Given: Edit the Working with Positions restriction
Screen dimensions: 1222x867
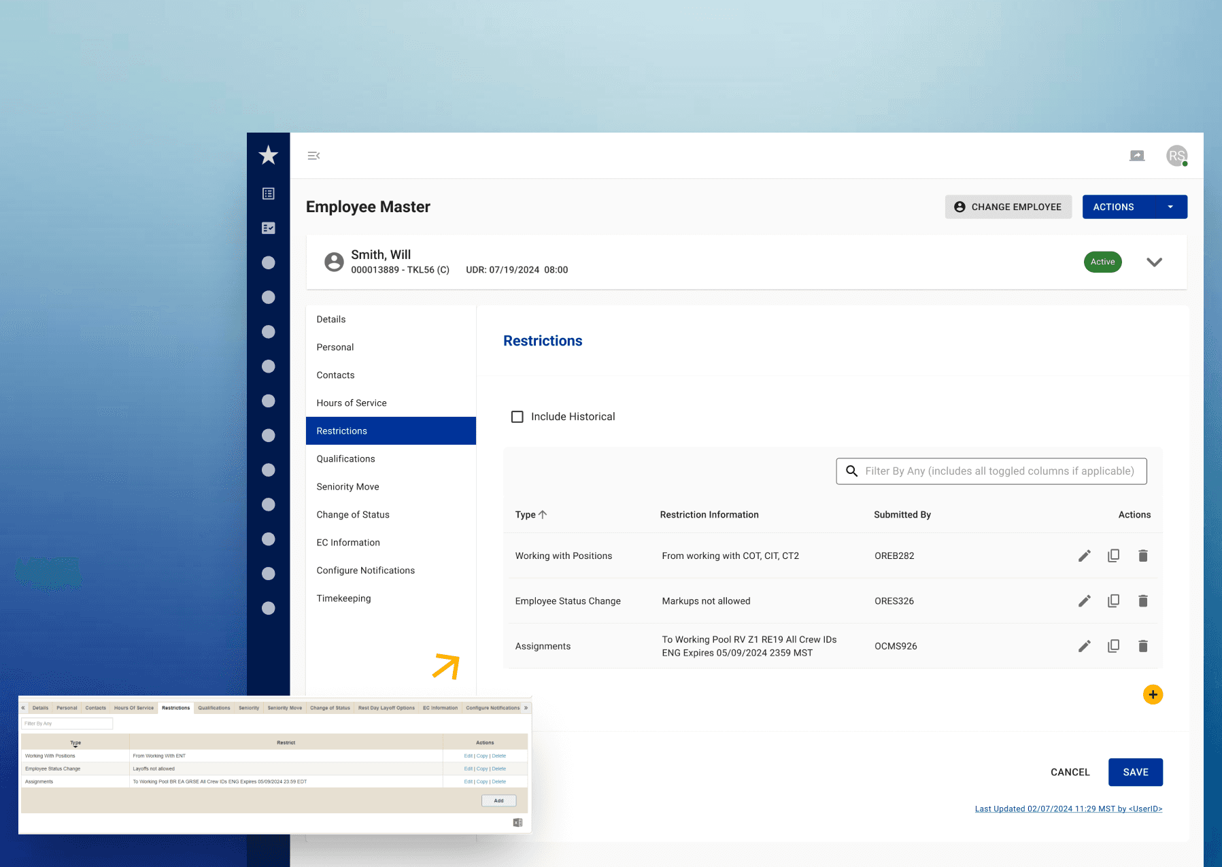Looking at the screenshot, I should pos(1085,556).
